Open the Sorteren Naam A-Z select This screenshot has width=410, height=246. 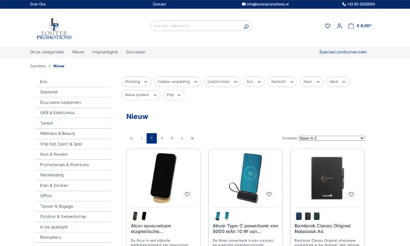point(332,138)
